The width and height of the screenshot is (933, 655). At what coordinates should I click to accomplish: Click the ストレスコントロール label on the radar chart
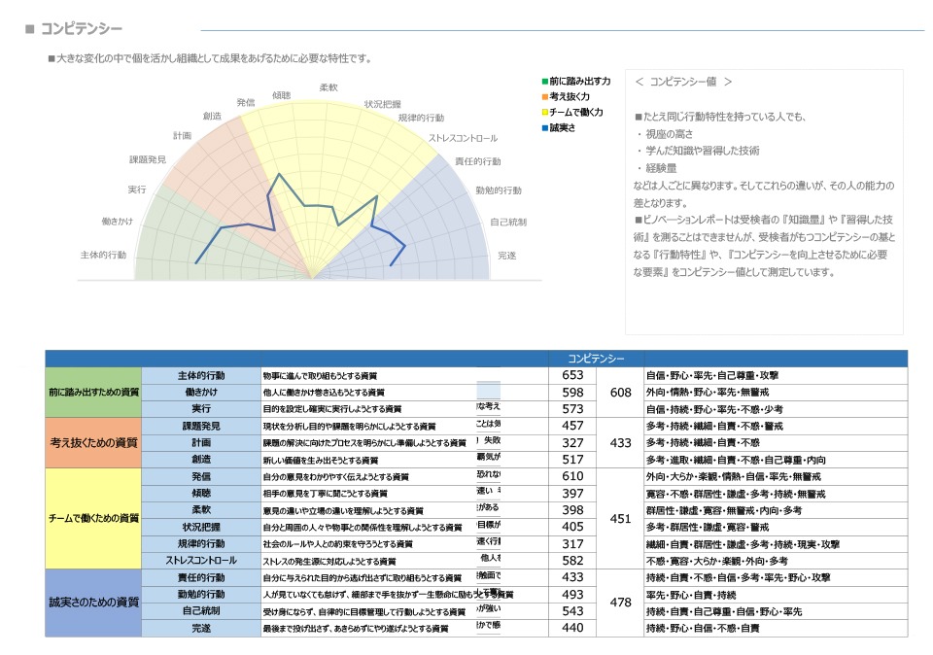(463, 139)
